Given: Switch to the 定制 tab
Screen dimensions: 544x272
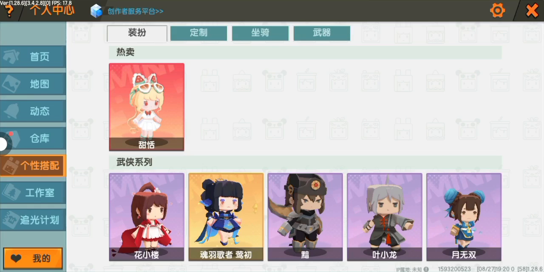Looking at the screenshot, I should (x=198, y=33).
